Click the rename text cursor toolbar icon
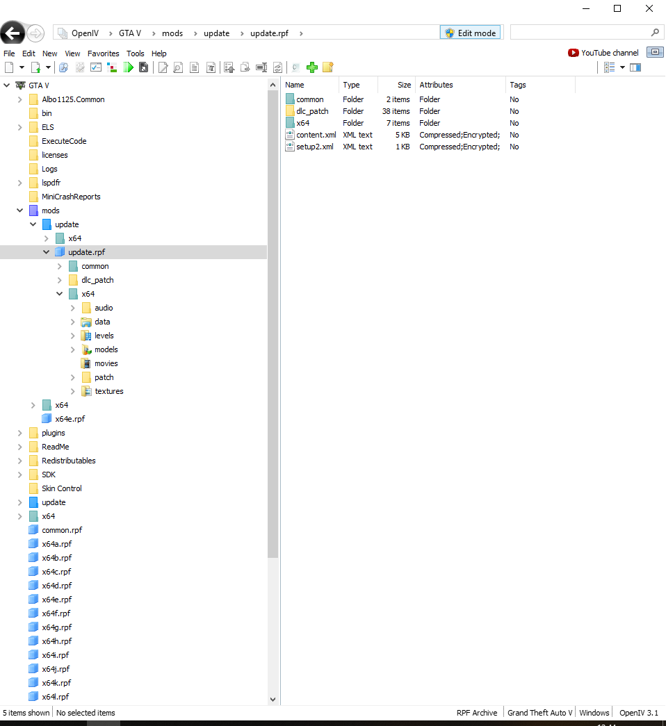The image size is (666, 726). [261, 67]
